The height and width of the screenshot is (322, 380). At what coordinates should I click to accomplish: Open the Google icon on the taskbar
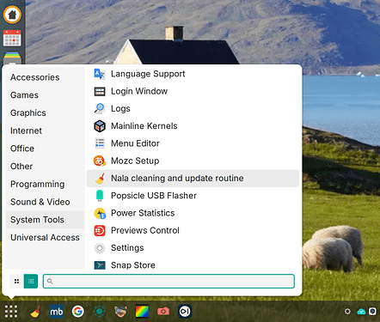click(78, 312)
